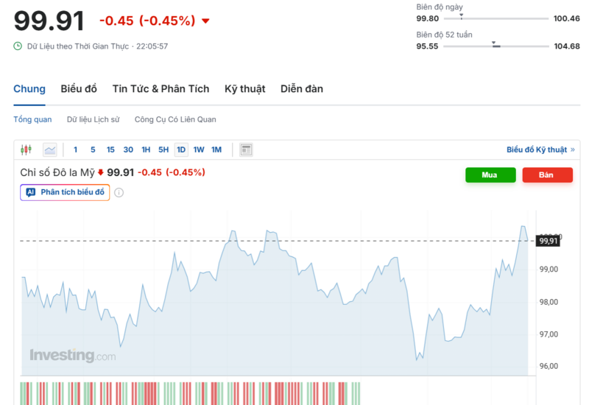The height and width of the screenshot is (405, 589).
Task: Open the Biểu đồ tab
Action: click(79, 89)
